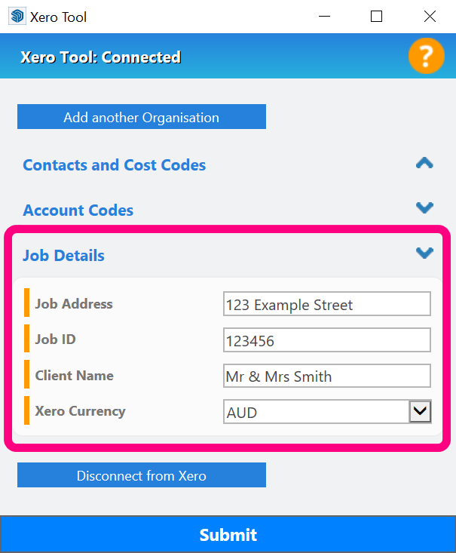Image resolution: width=456 pixels, height=553 pixels.
Task: Collapse Contacts and Cost Codes chevron
Action: 424,163
